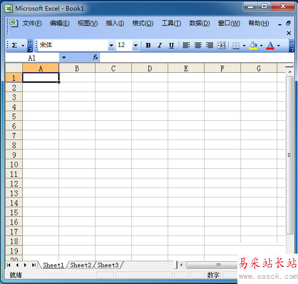
Task: Select column D header
Action: 150,68
